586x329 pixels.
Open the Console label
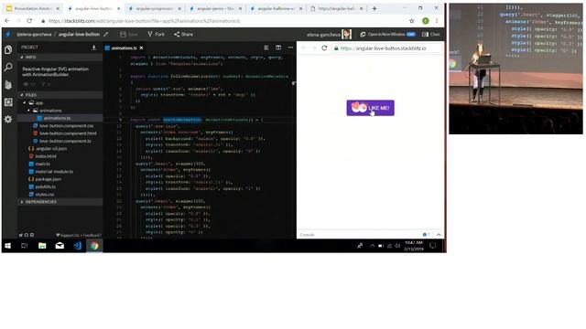tap(308, 235)
